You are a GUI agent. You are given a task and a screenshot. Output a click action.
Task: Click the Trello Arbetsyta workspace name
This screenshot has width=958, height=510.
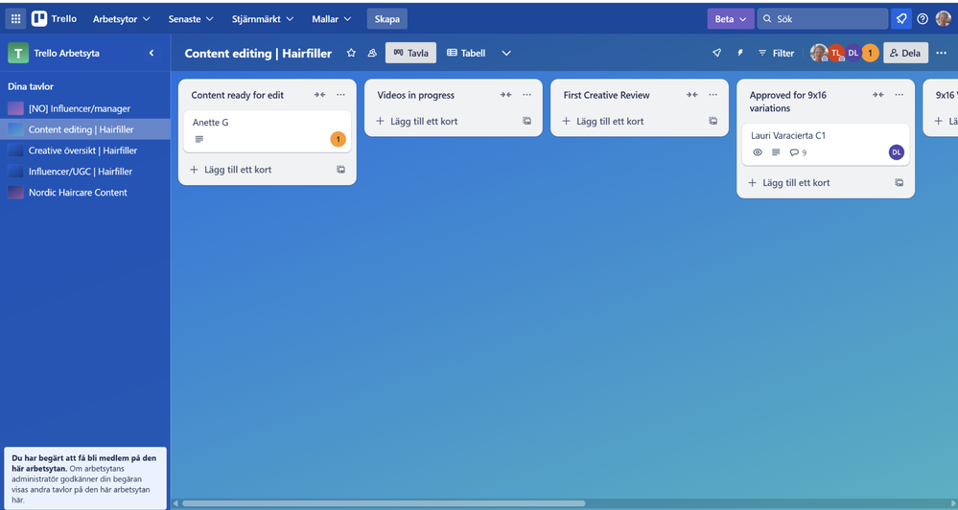66,53
